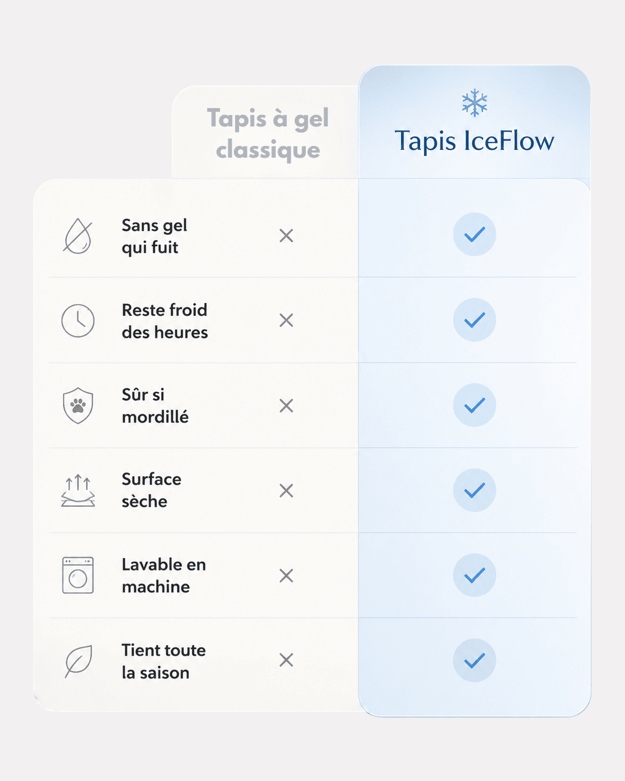The image size is (625, 781).
Task: Click the clock icon beside Reste froid
Action: pos(78,321)
